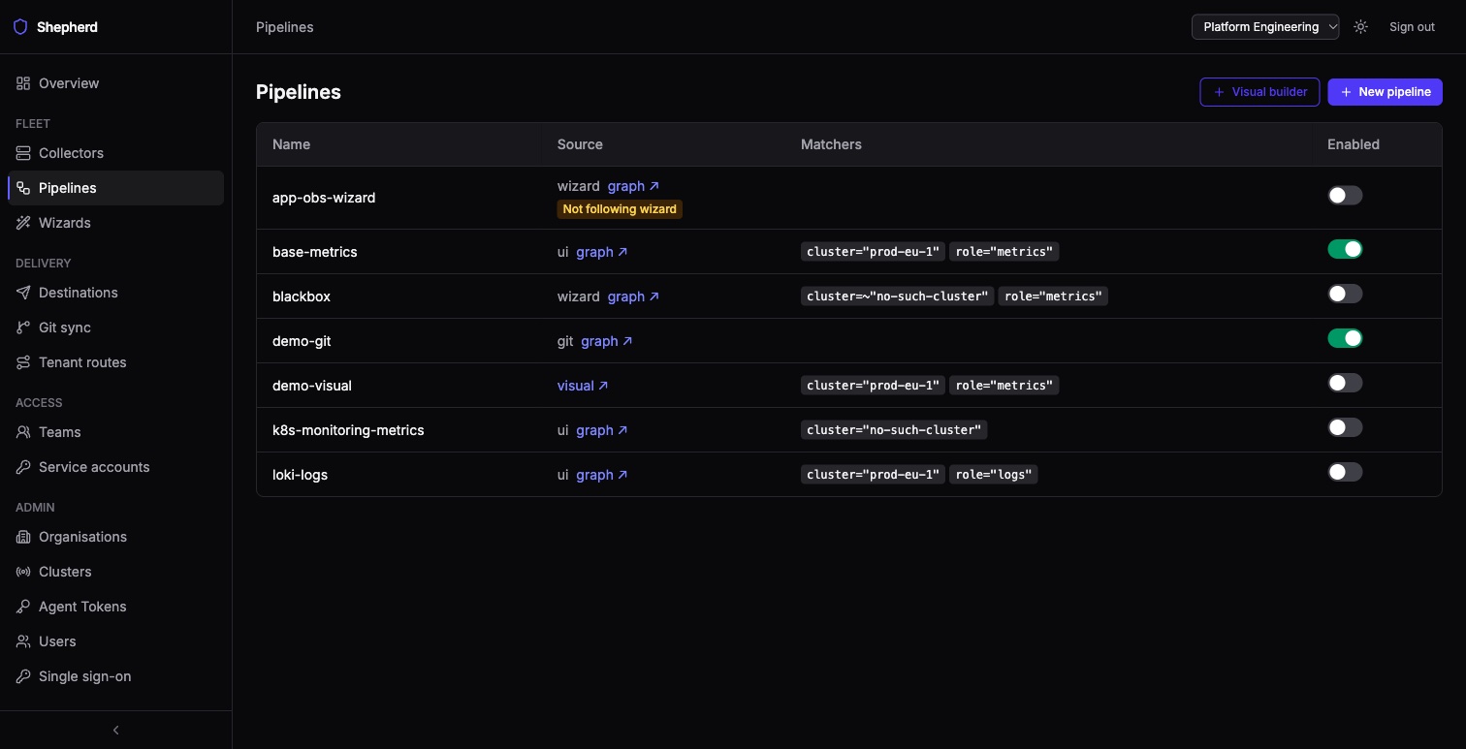Click the Clusters radio signal icon

coord(23,572)
